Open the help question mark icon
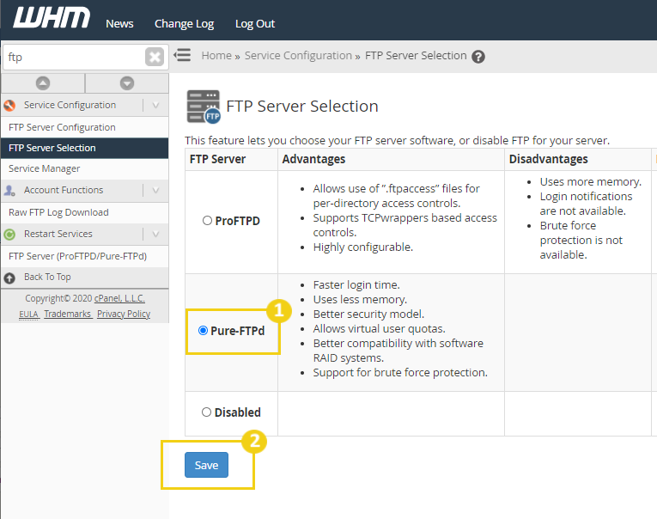Screen dimensions: 657x519 pos(478,57)
